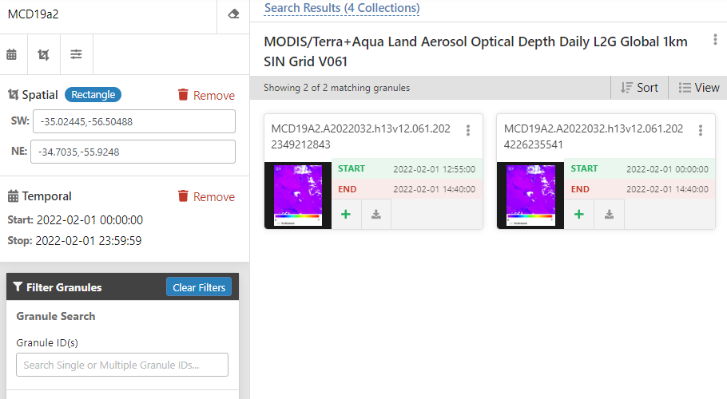Click the MODIS/Terra+Aqua collection title

(x=475, y=51)
